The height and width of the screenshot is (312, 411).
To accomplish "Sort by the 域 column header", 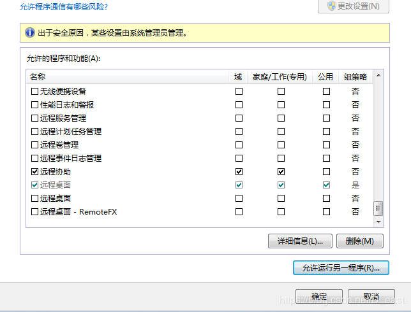I will pos(238,77).
